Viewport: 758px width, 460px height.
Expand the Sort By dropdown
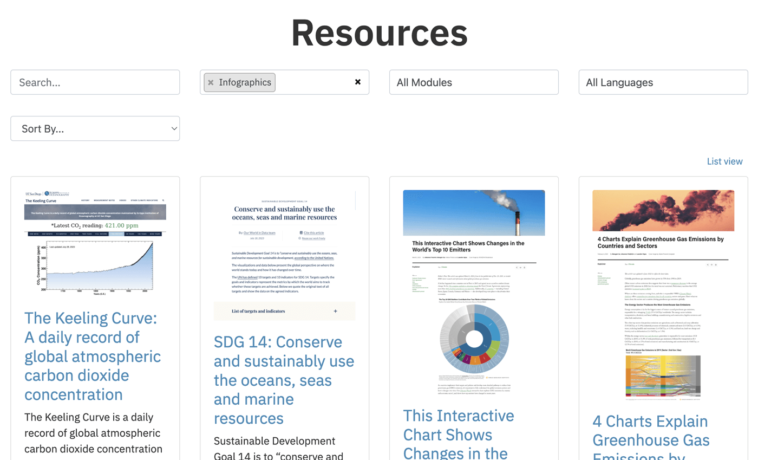pos(95,128)
